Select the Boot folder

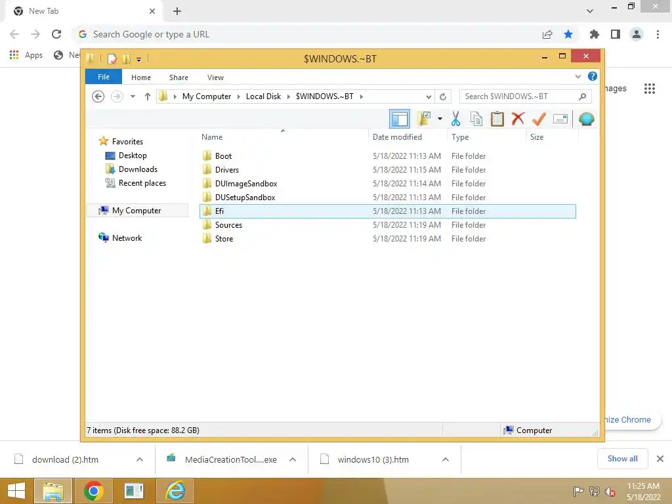pos(223,156)
